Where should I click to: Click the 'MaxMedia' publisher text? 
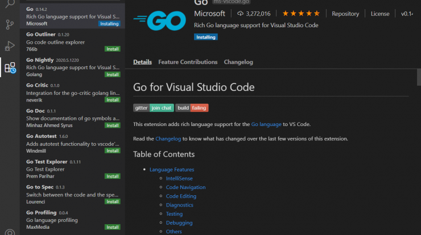click(38, 227)
